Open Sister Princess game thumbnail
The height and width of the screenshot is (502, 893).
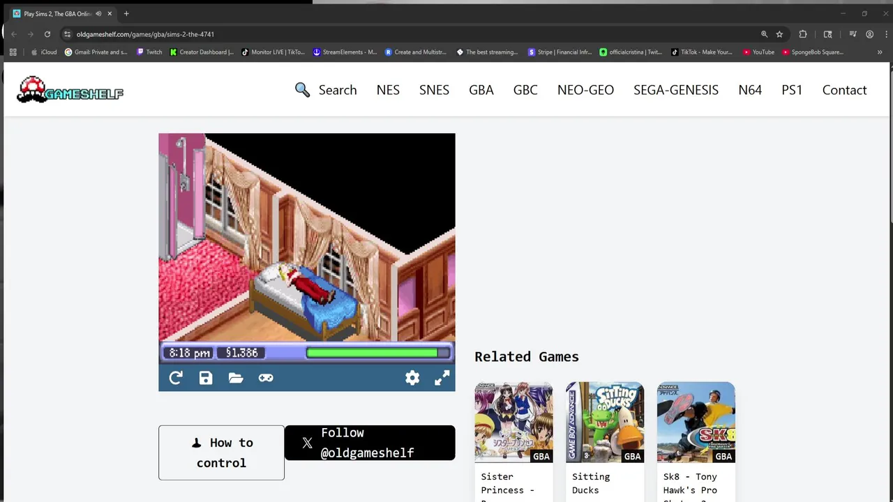pyautogui.click(x=513, y=422)
